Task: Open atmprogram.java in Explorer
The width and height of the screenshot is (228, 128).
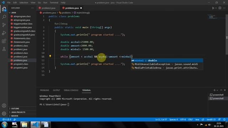Action: pyautogui.click(x=22, y=20)
